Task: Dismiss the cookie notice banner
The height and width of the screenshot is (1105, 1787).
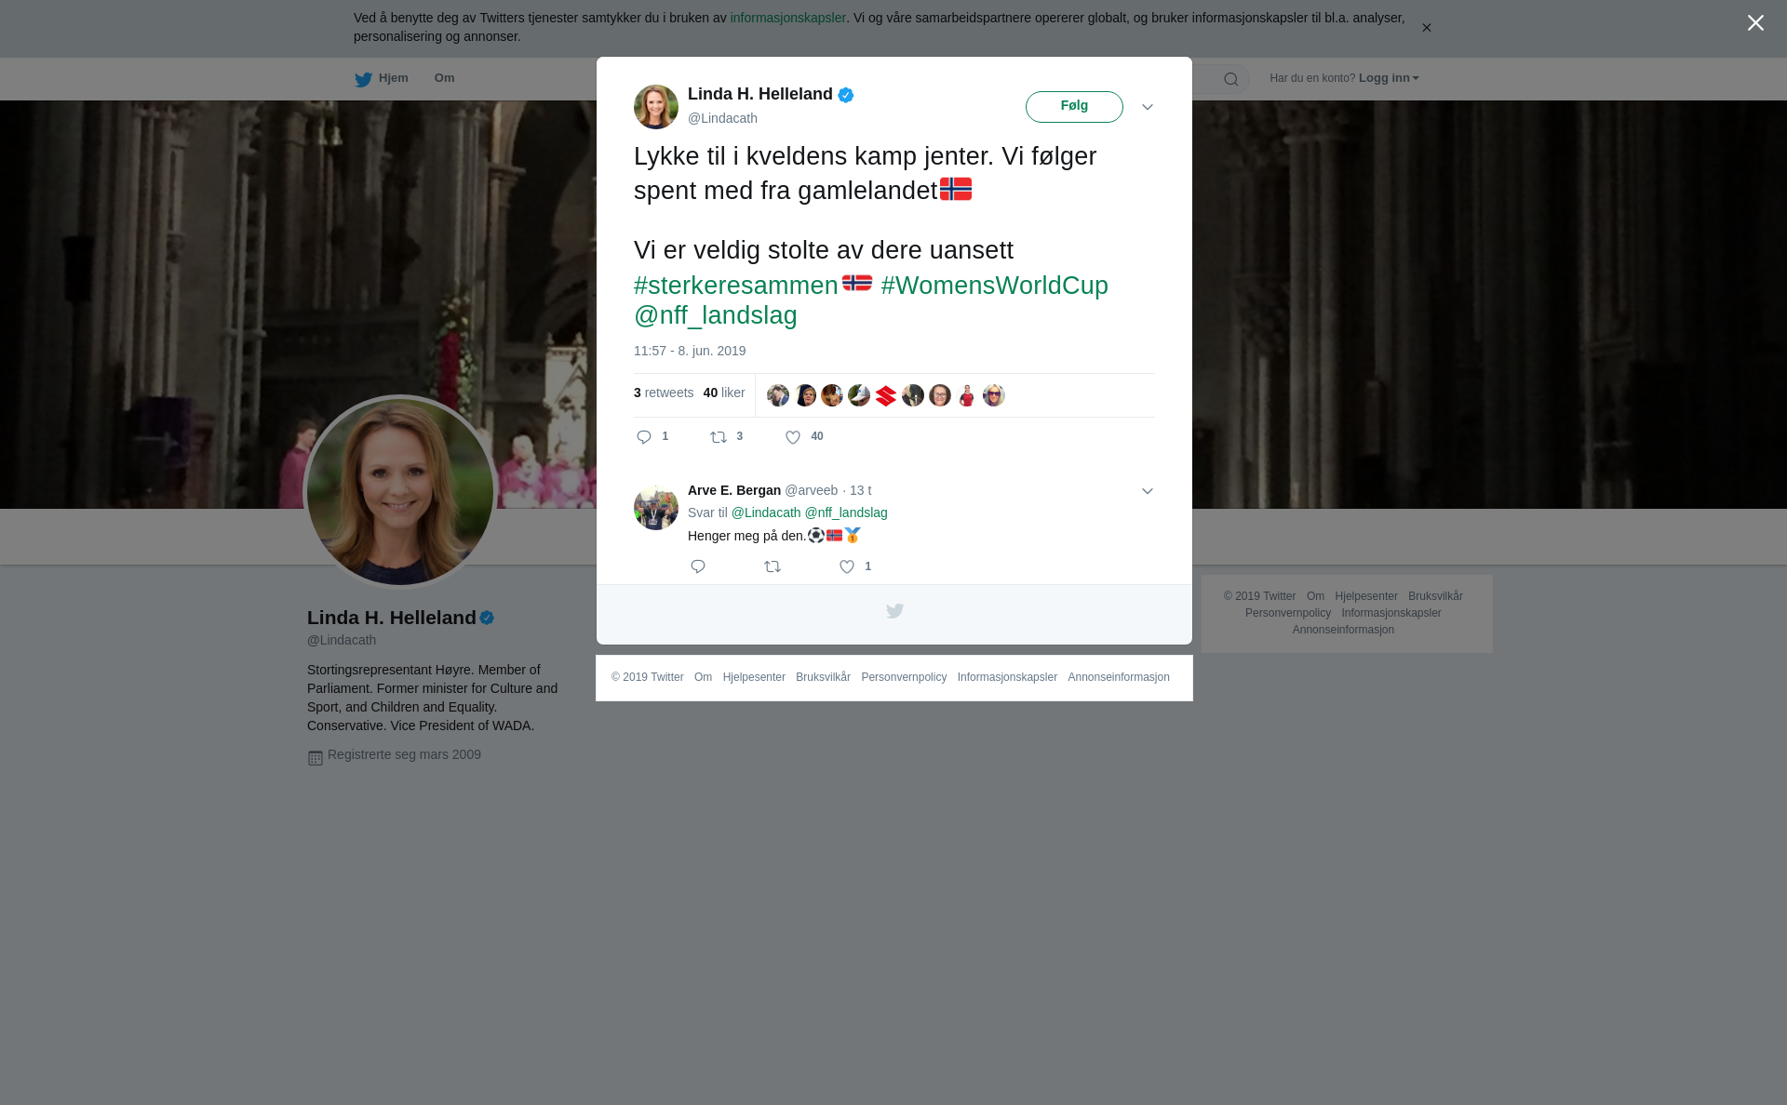Action: (x=1426, y=28)
